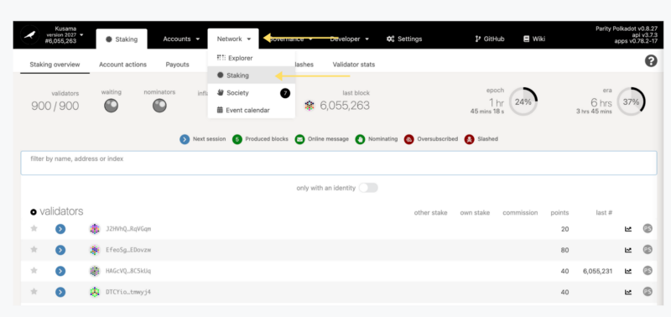Open the help question mark icon
Viewport: 671px width, 317px height.
(651, 61)
